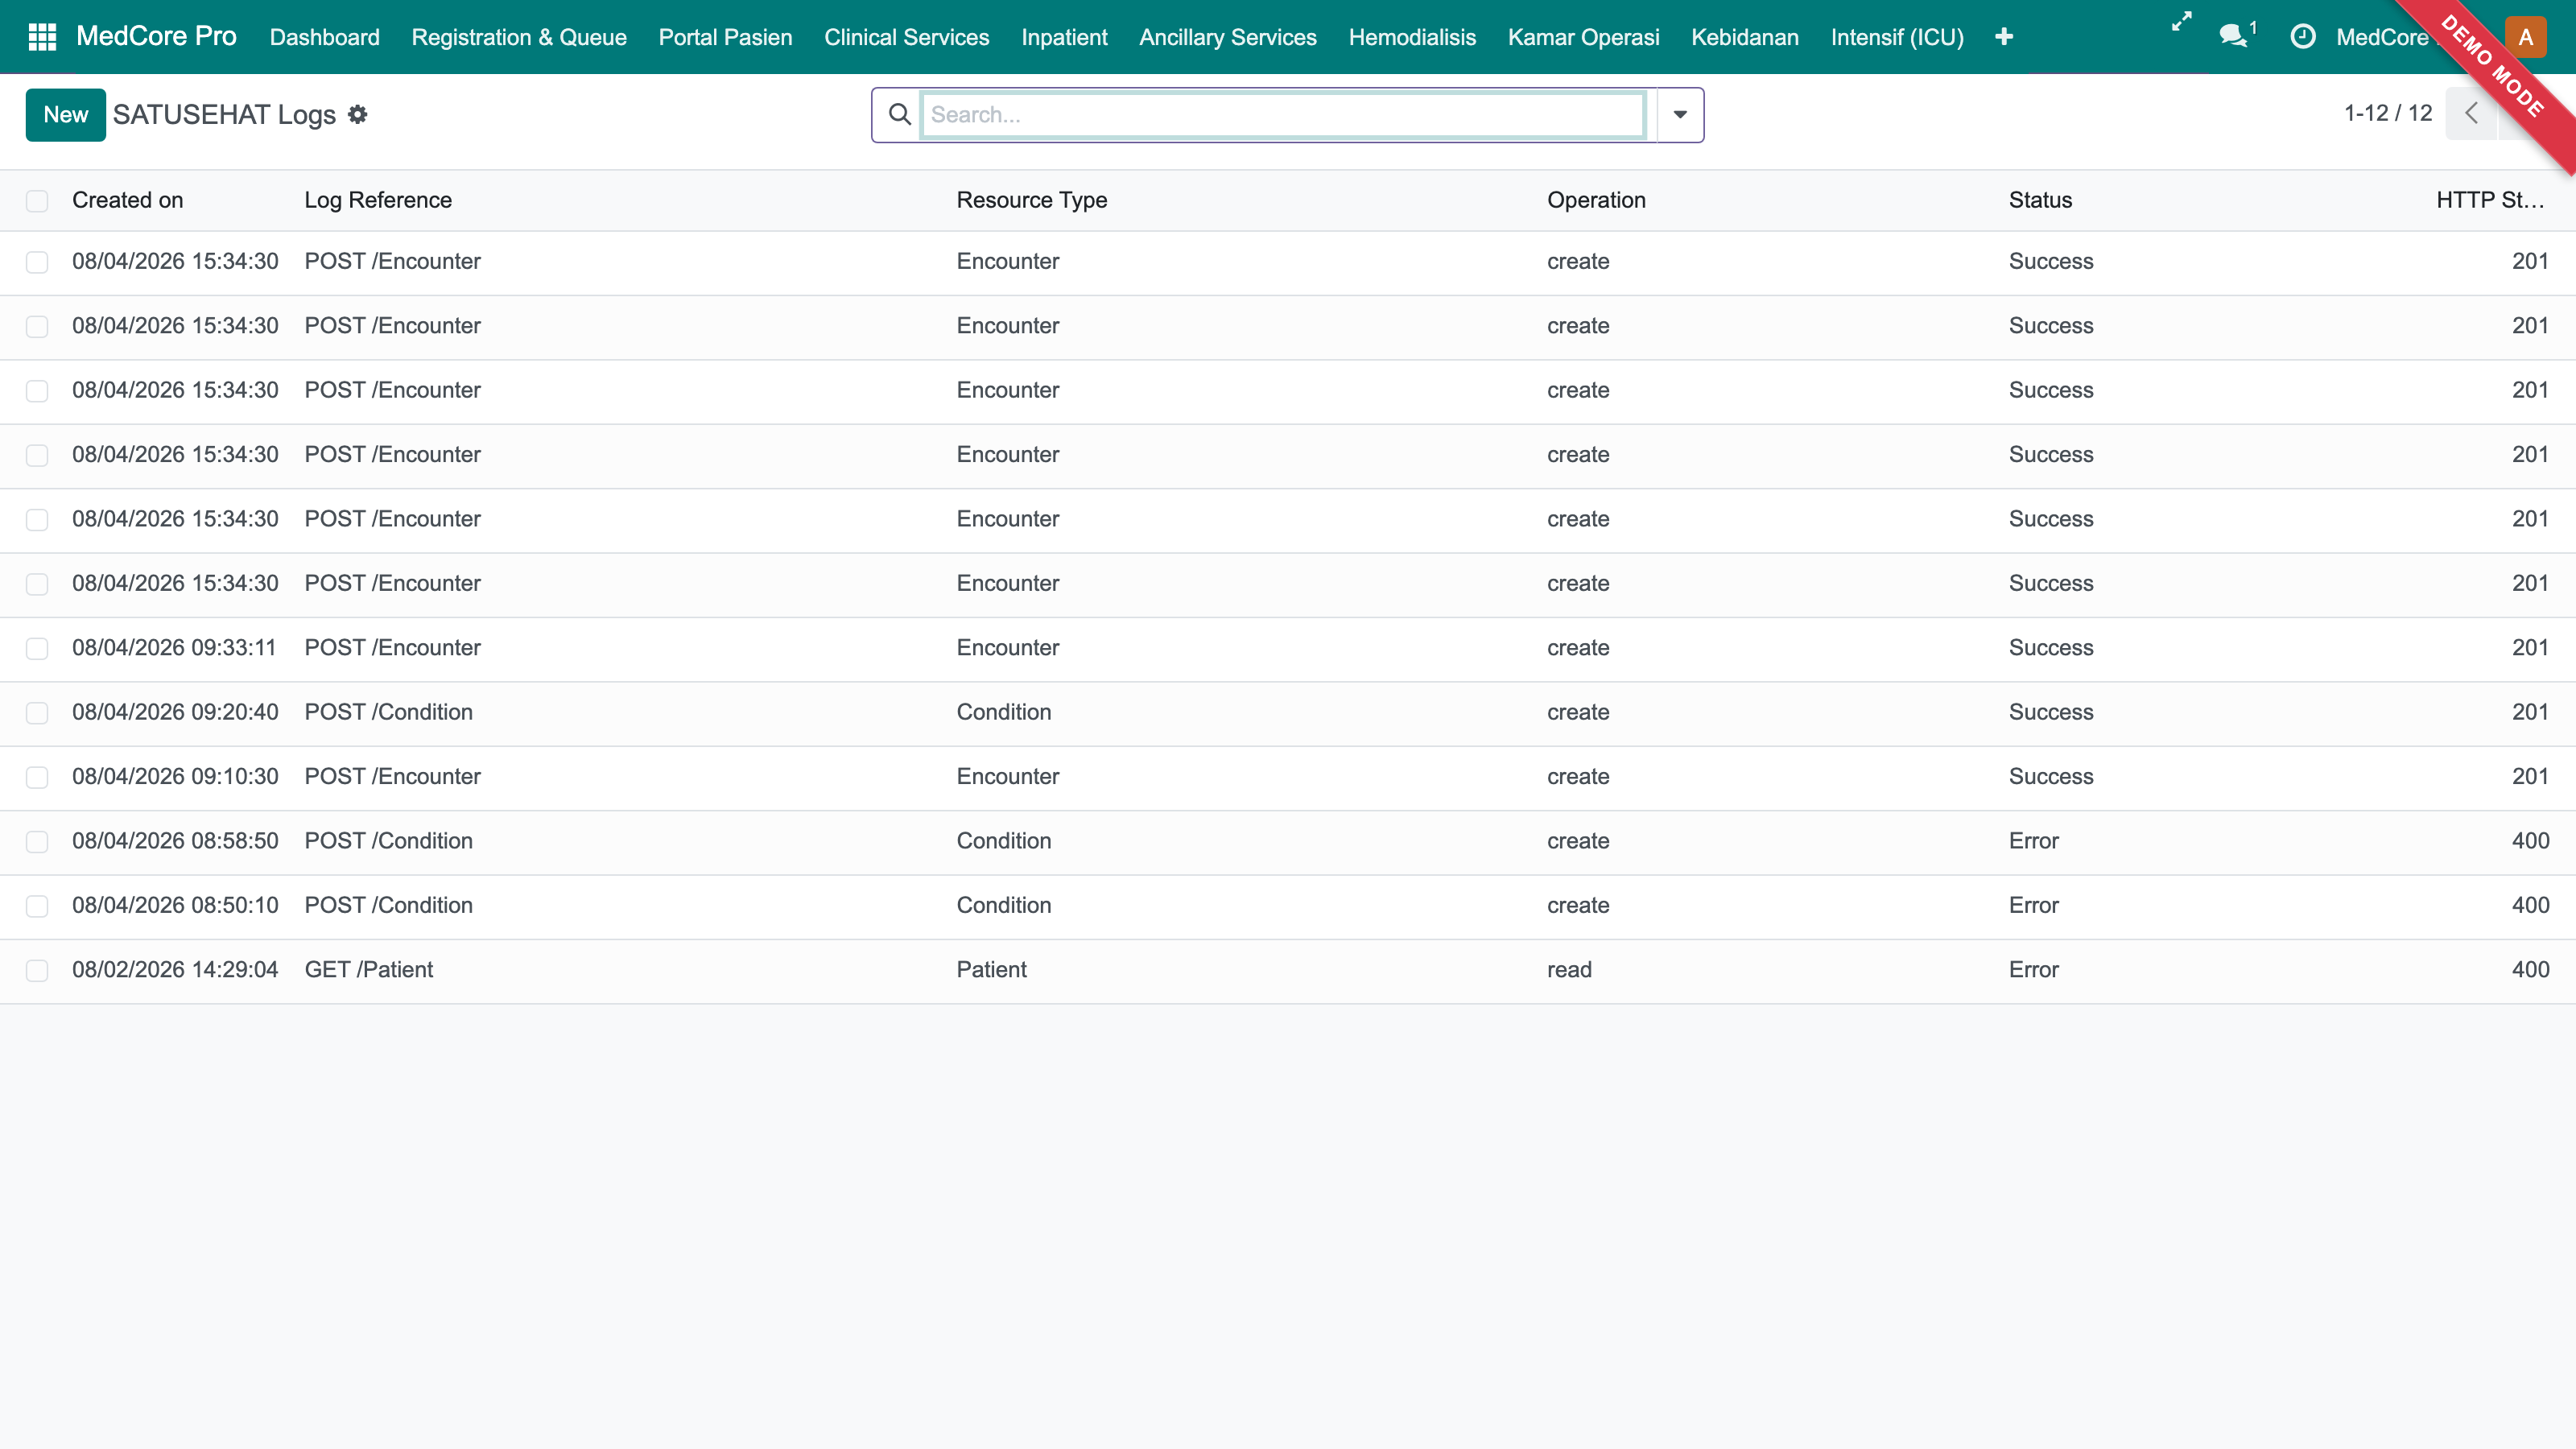
Task: Click the plus icon to show more menus
Action: coord(2004,37)
